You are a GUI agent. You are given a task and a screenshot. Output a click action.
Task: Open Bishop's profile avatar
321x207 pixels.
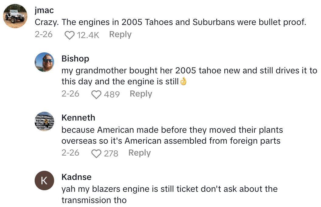click(44, 62)
